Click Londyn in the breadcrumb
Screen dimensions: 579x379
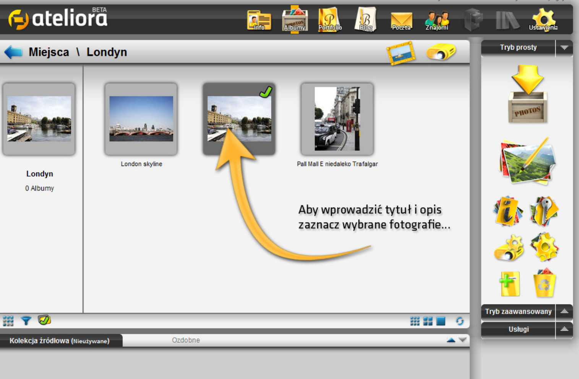pyautogui.click(x=107, y=52)
